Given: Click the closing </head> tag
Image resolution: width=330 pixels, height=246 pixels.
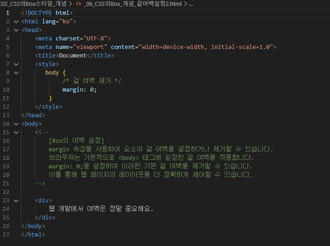Looking at the screenshot, I should (33, 115).
